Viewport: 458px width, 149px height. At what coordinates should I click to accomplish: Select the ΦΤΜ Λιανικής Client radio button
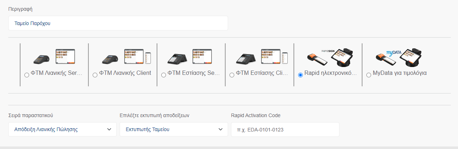pos(95,75)
